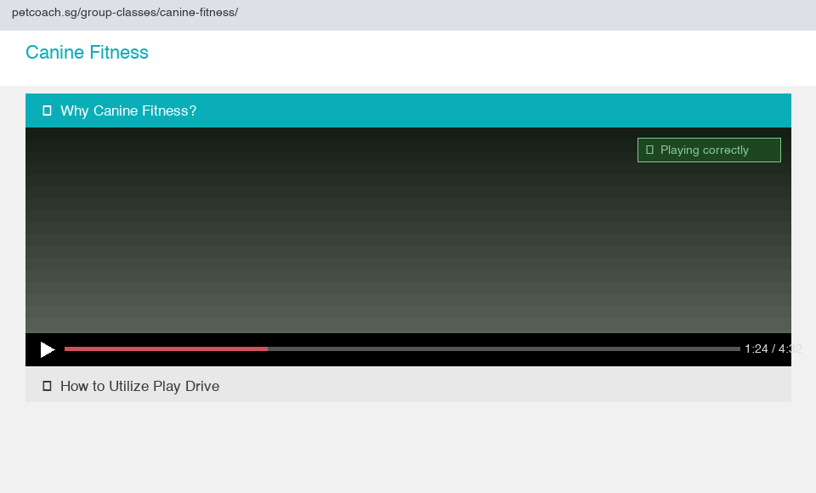Toggle the 'Playing correctly' status indicator
The width and height of the screenshot is (816, 493).
[x=708, y=150]
